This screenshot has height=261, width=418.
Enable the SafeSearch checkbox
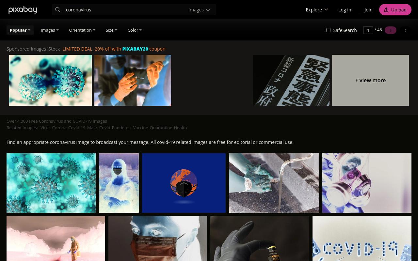tap(328, 30)
